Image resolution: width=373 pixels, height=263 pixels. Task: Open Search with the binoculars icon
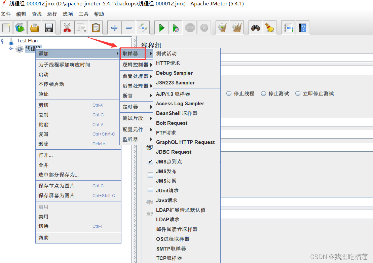pos(255,28)
